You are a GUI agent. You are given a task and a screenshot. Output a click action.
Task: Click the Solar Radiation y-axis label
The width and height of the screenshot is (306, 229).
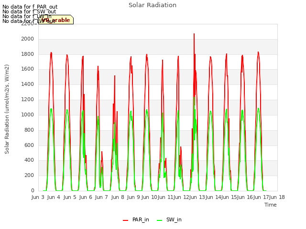[x=7, y=109]
